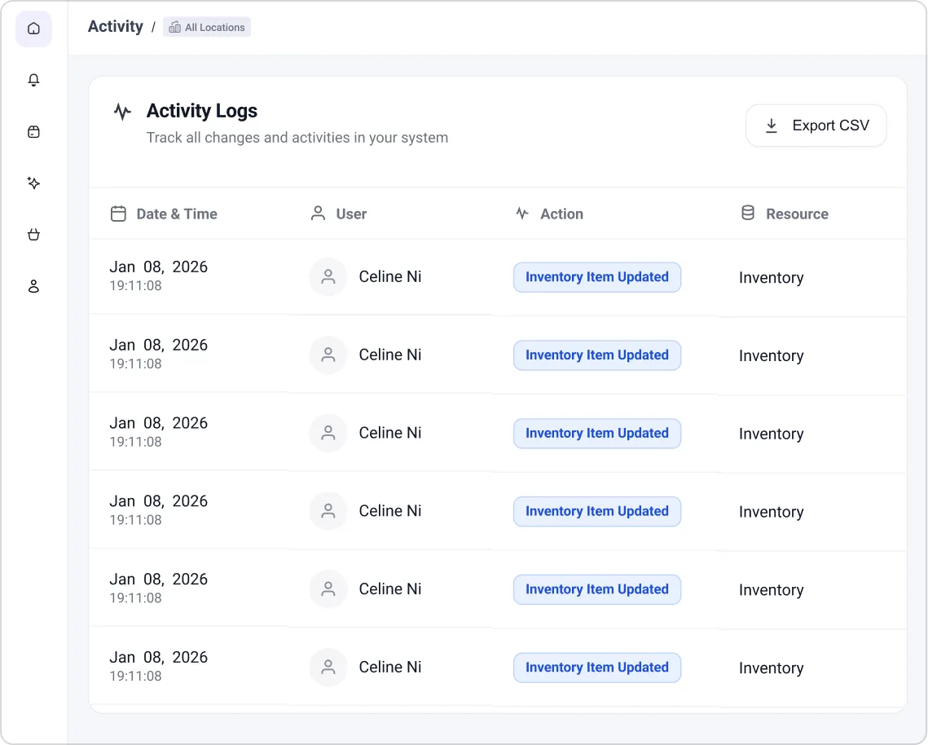Click the inventory box sidebar icon
Viewport: 928px width, 745px height.
[33, 132]
